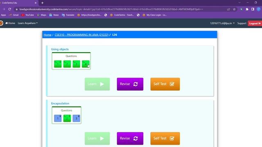
Task: Open Using objects question 4
Action: coord(86,64)
